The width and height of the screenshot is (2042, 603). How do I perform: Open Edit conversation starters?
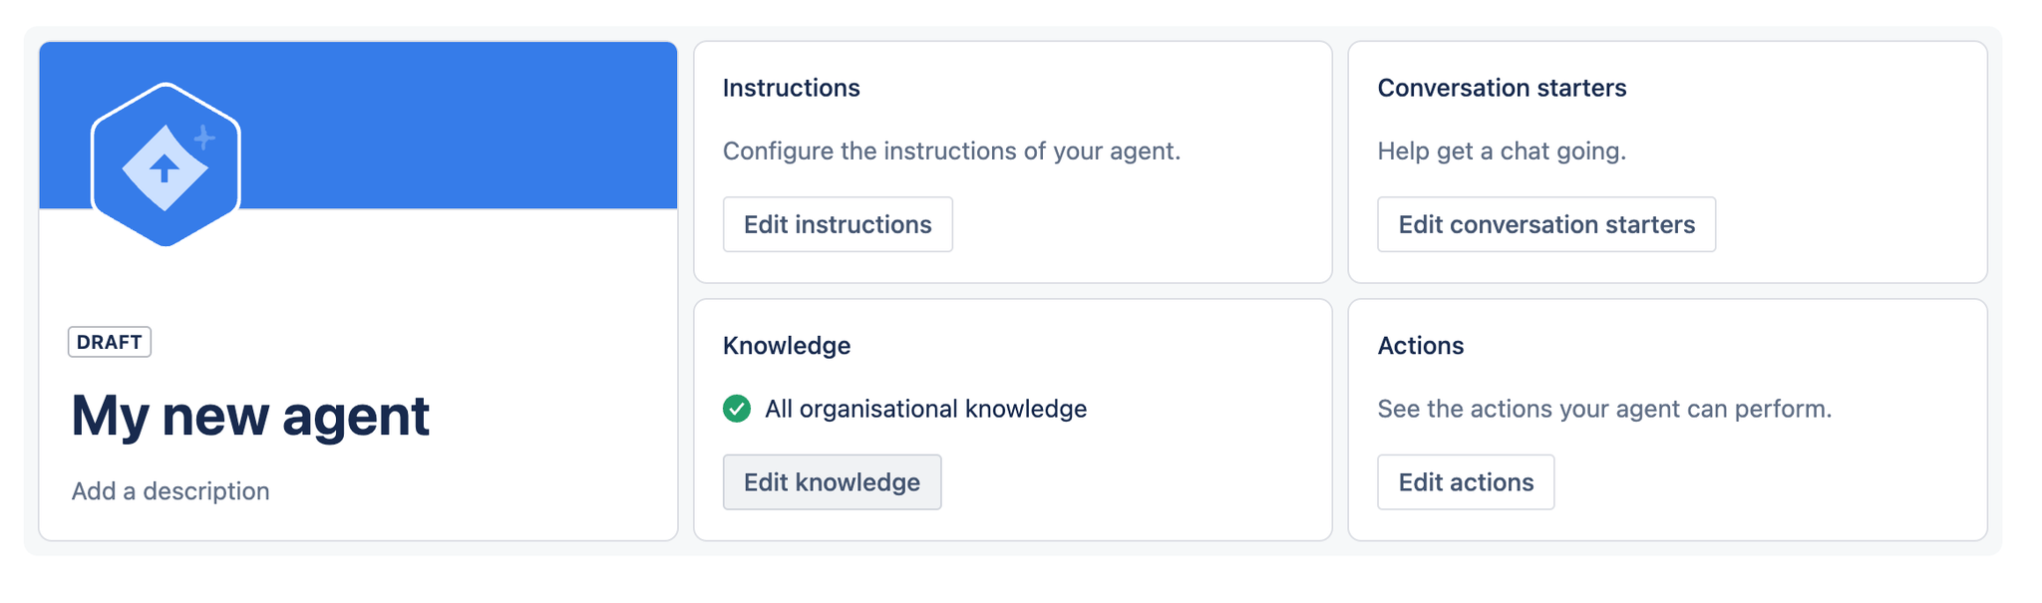point(1545,224)
